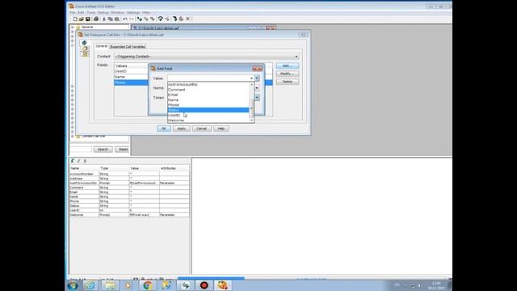Click the toolbar X icon at far right
The height and width of the screenshot is (291, 517).
(187, 19)
